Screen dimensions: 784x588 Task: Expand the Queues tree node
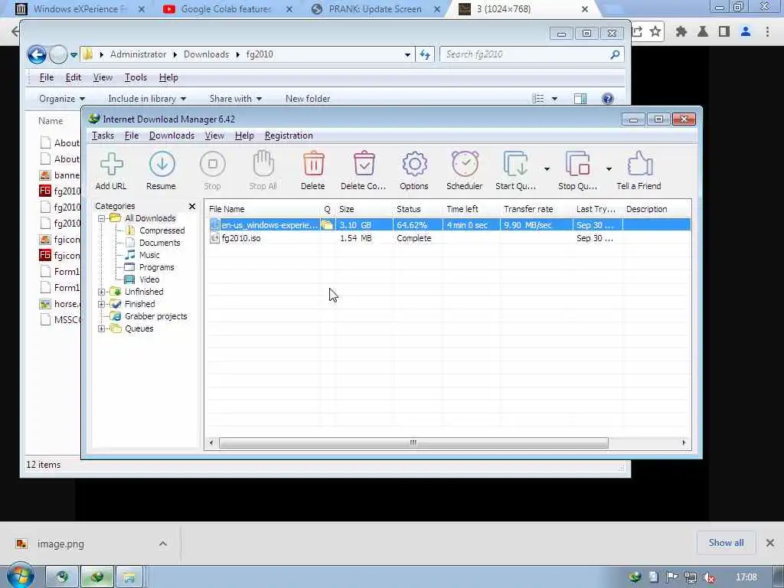[x=102, y=329]
